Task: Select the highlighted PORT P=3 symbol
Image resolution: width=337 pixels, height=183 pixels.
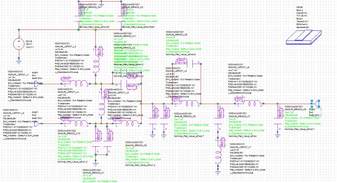Action: coord(315,104)
